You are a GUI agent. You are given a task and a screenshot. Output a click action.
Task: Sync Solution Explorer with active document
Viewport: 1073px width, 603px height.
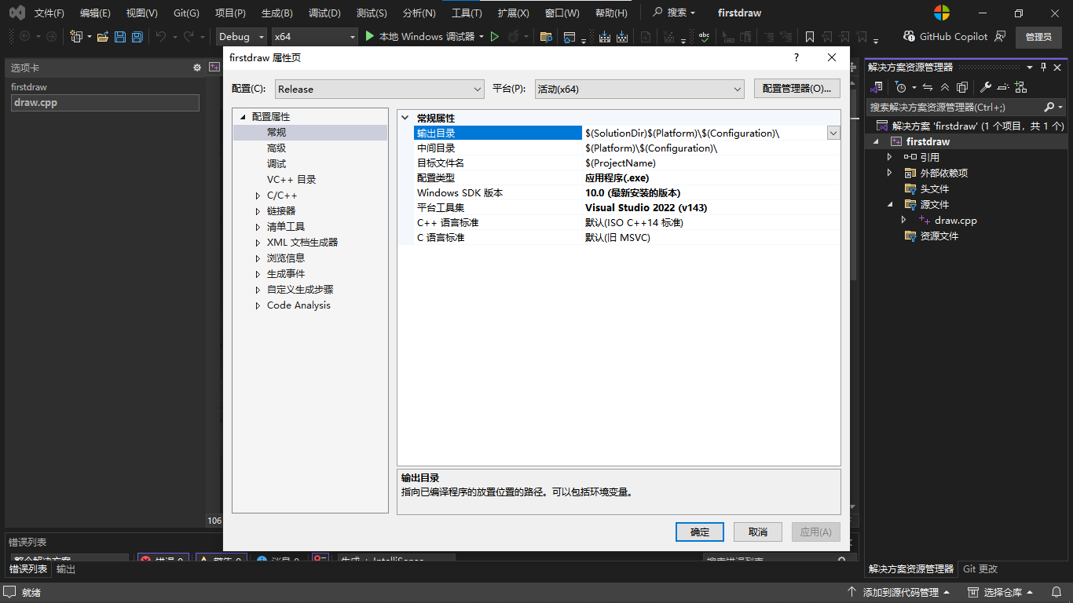pyautogui.click(x=928, y=87)
